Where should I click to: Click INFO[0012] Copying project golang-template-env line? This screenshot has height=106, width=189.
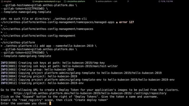tap(88, 80)
